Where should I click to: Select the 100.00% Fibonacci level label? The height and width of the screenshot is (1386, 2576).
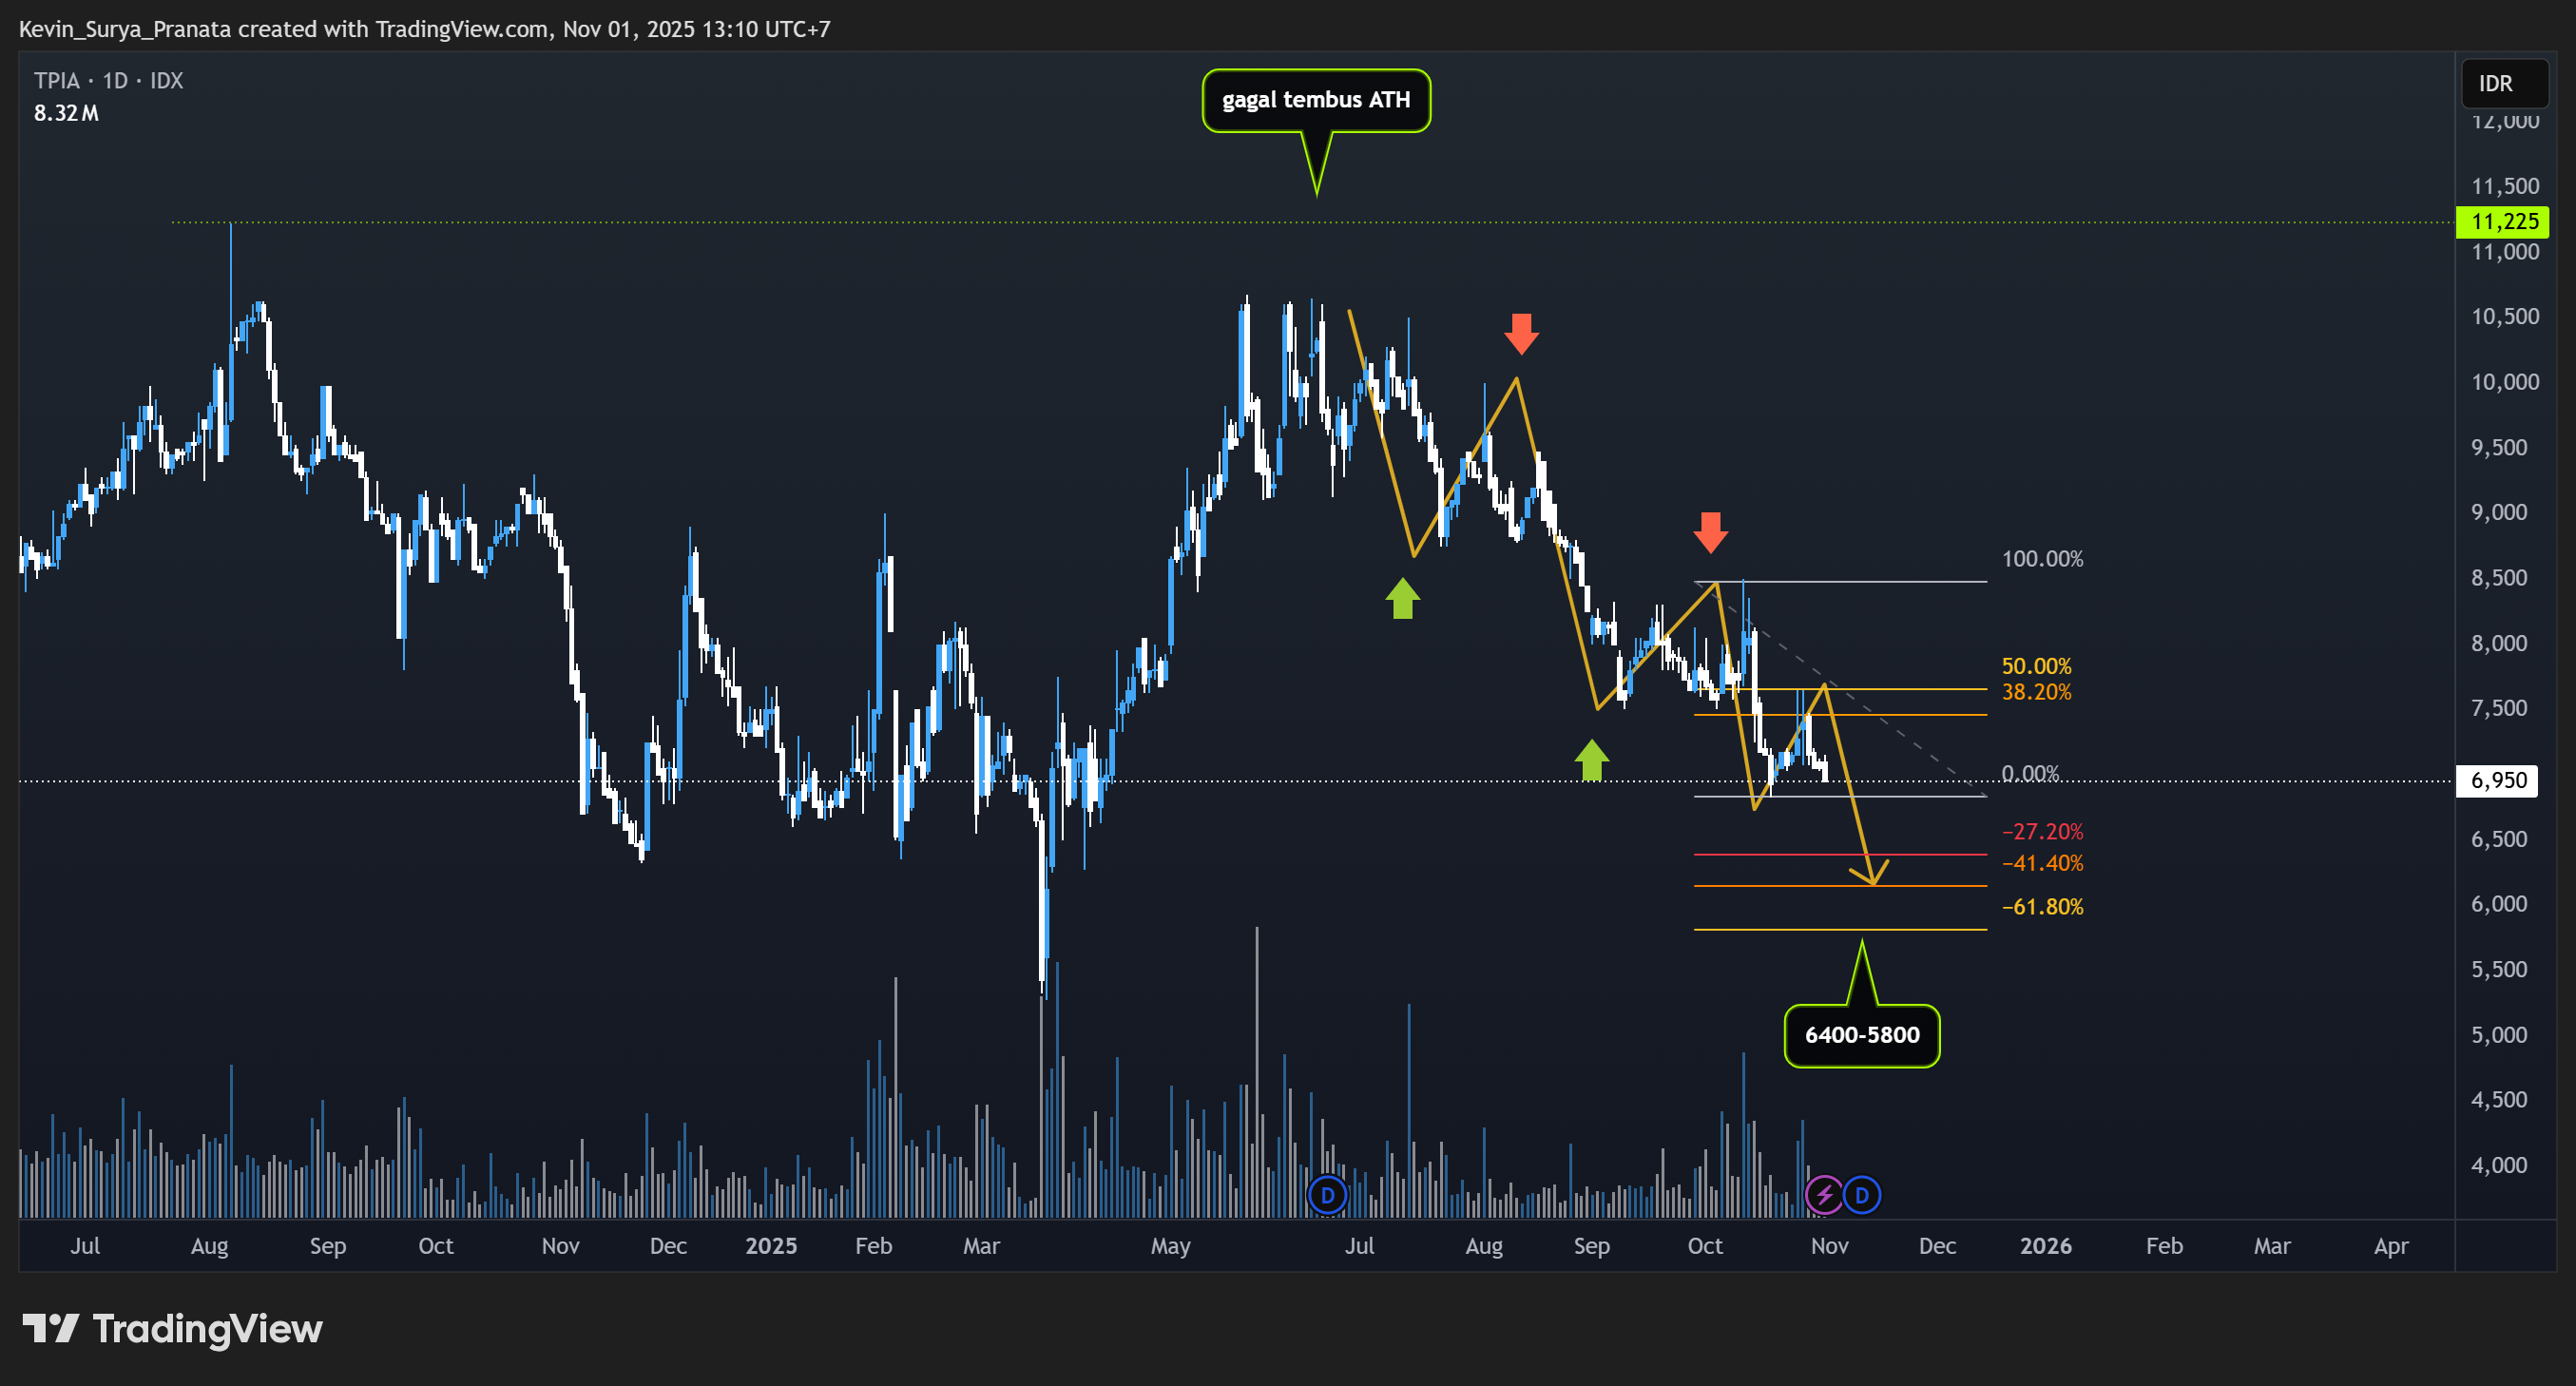tap(2042, 559)
